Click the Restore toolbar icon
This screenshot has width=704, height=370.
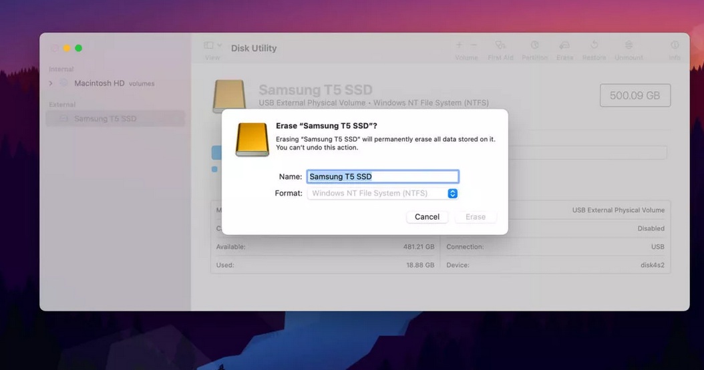(594, 45)
